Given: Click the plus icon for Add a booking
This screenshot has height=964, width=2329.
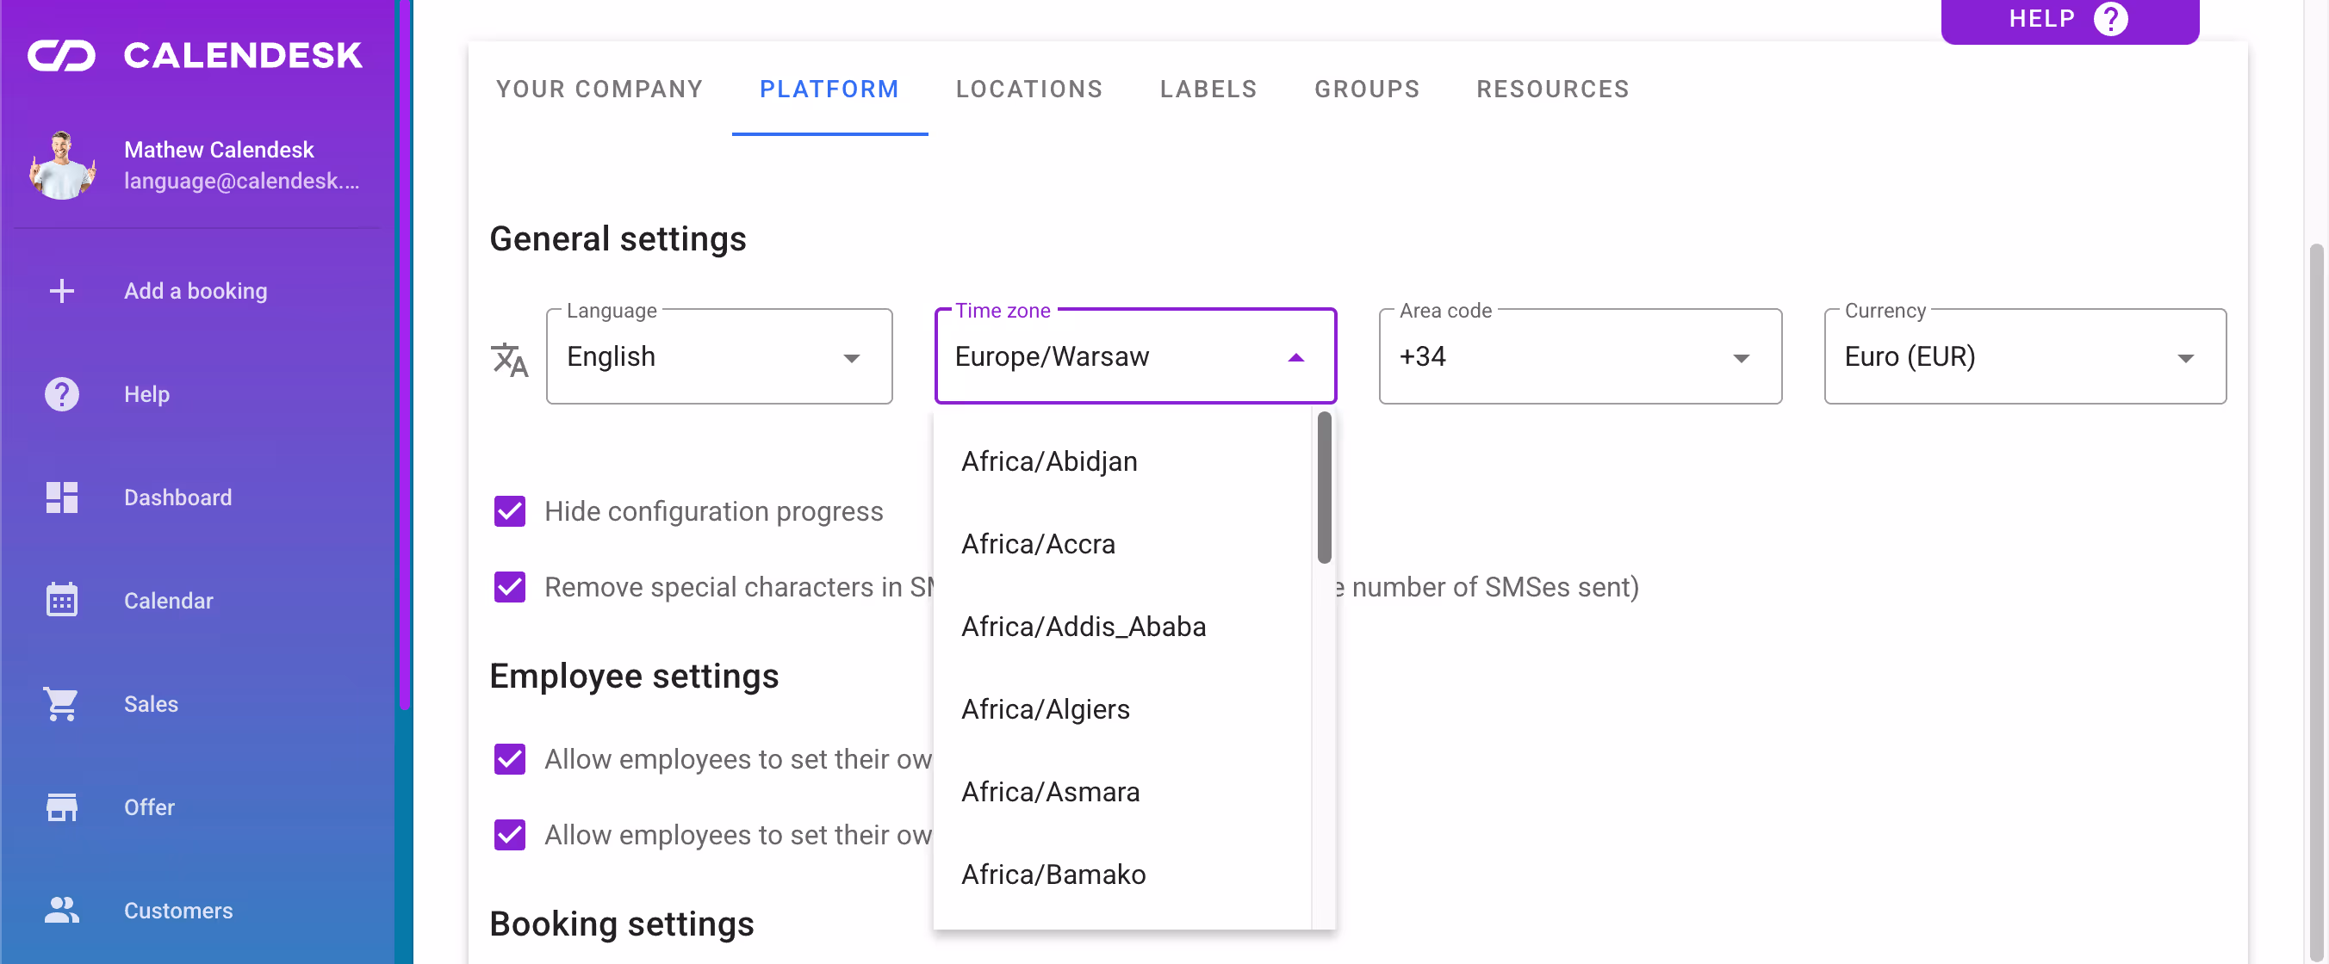Looking at the screenshot, I should (x=61, y=291).
